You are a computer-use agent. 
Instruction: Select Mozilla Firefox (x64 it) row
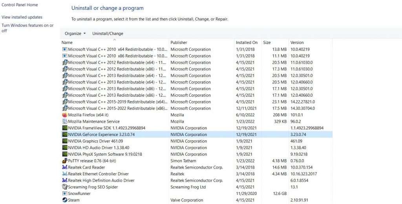tap(196, 115)
